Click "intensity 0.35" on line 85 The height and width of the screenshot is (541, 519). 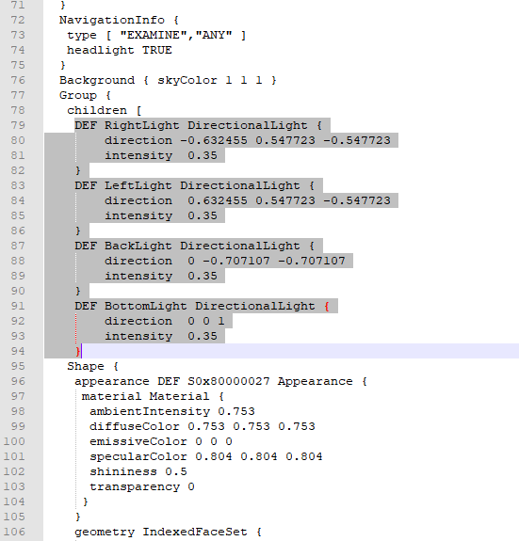(x=161, y=215)
